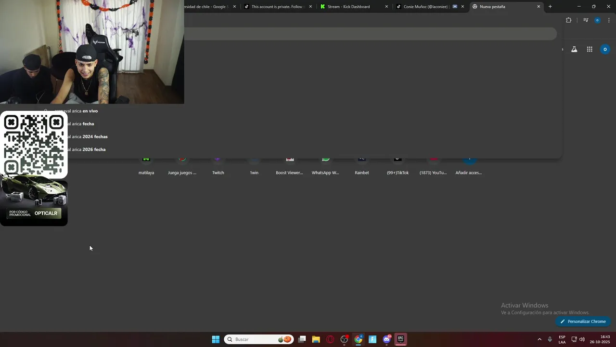This screenshot has width=616, height=347.
Task: Open the 1win shortcut
Action: click(254, 166)
